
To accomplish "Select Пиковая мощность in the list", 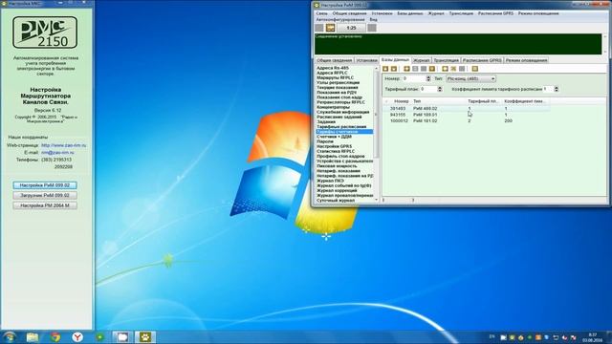I will pyautogui.click(x=337, y=166).
